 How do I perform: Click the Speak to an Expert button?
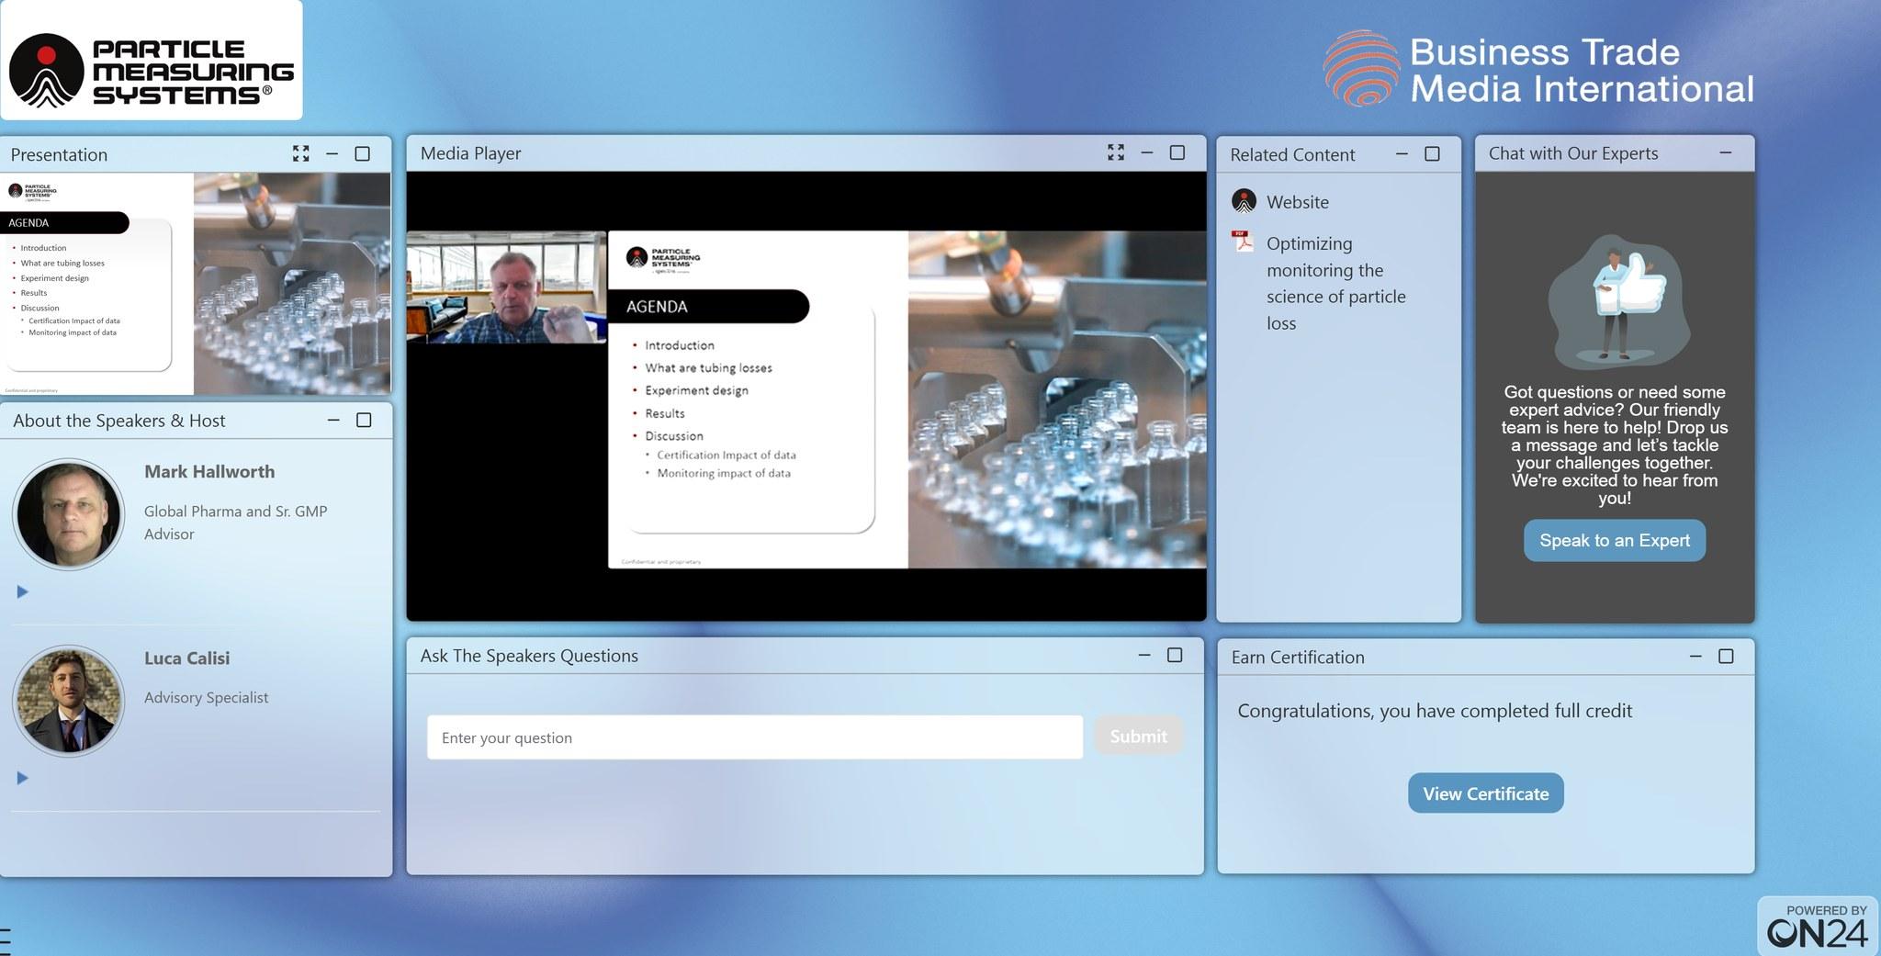[1614, 540]
